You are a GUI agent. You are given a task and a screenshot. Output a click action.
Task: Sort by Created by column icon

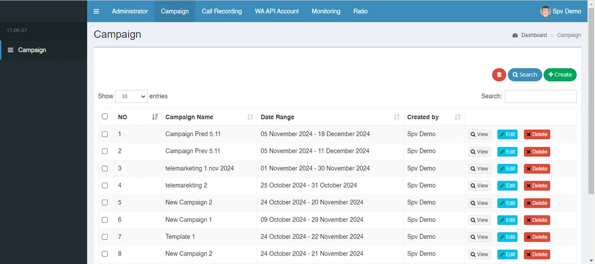[458, 117]
